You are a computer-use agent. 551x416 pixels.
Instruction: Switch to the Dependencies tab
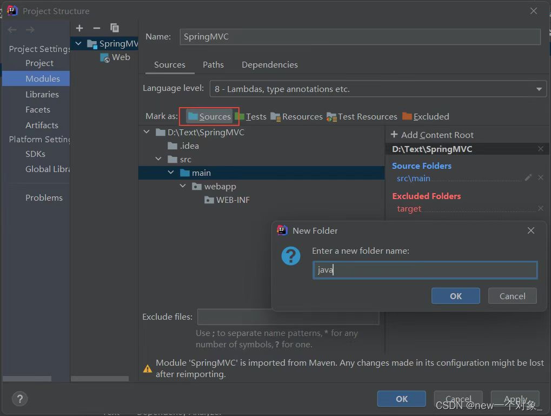(x=269, y=65)
